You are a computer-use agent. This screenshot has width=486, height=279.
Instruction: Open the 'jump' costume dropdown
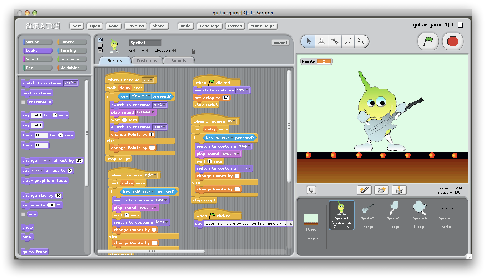(244, 146)
